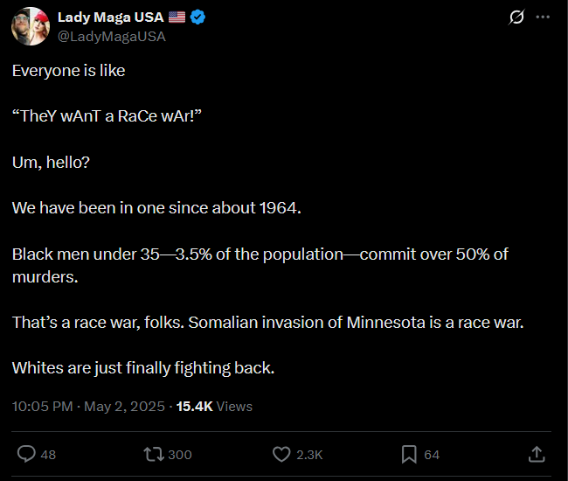The width and height of the screenshot is (568, 481).
Task: Bookmark this post with the bookmark icon
Action: coord(409,454)
